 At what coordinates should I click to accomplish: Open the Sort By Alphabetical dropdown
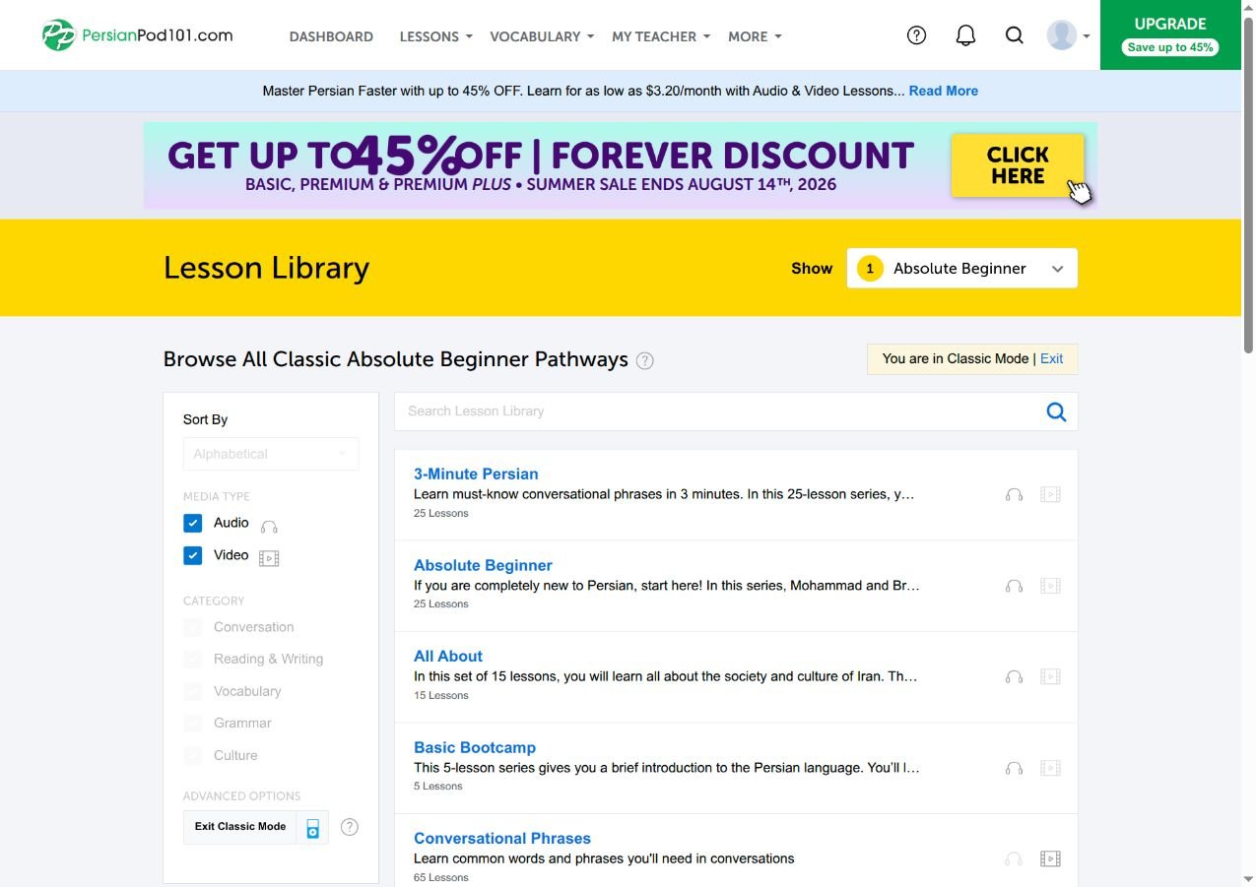pos(271,454)
